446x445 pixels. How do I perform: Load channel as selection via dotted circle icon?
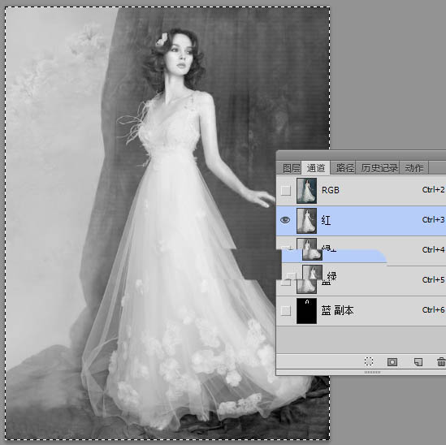369,361
